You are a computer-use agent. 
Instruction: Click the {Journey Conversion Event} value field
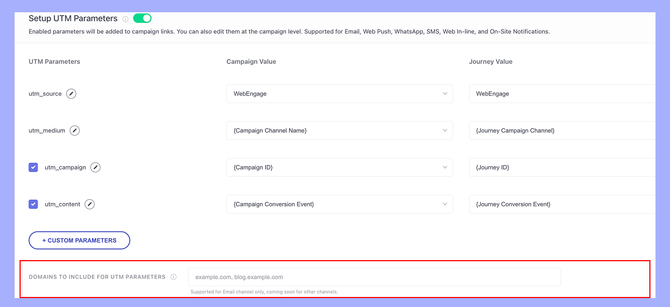click(x=561, y=204)
